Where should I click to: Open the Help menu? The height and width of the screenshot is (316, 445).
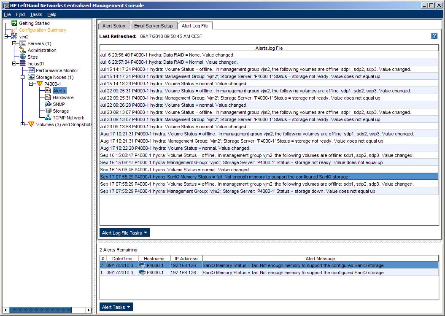pos(51,14)
